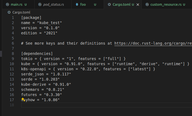Click line number 9 in the gutter
Image resolution: width=192 pixels, height=116 pixels.
[x=13, y=59]
